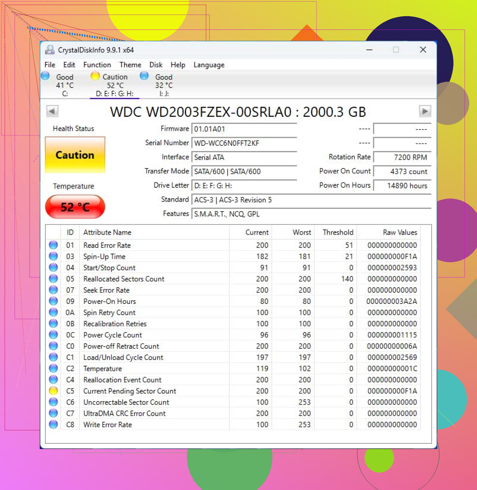Click the Worst column header
The height and width of the screenshot is (490, 477).
pos(293,232)
